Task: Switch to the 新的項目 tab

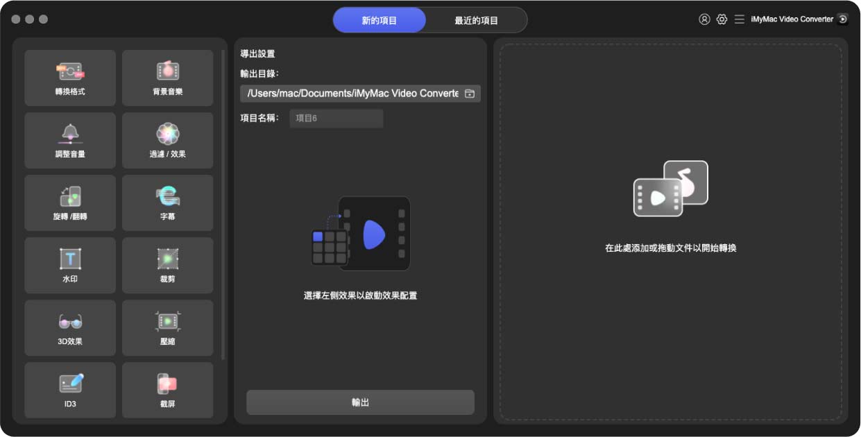Action: pyautogui.click(x=380, y=20)
